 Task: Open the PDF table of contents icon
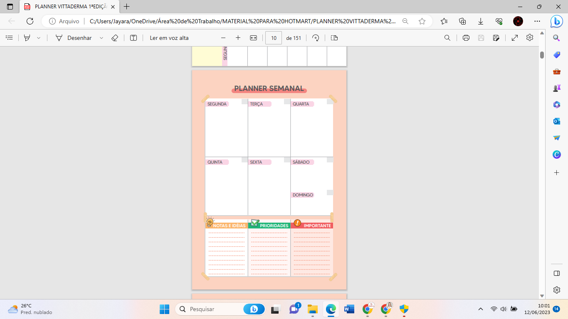(9, 38)
